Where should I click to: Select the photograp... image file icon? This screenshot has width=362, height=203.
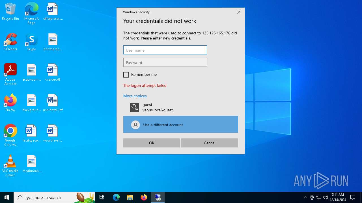(53, 42)
